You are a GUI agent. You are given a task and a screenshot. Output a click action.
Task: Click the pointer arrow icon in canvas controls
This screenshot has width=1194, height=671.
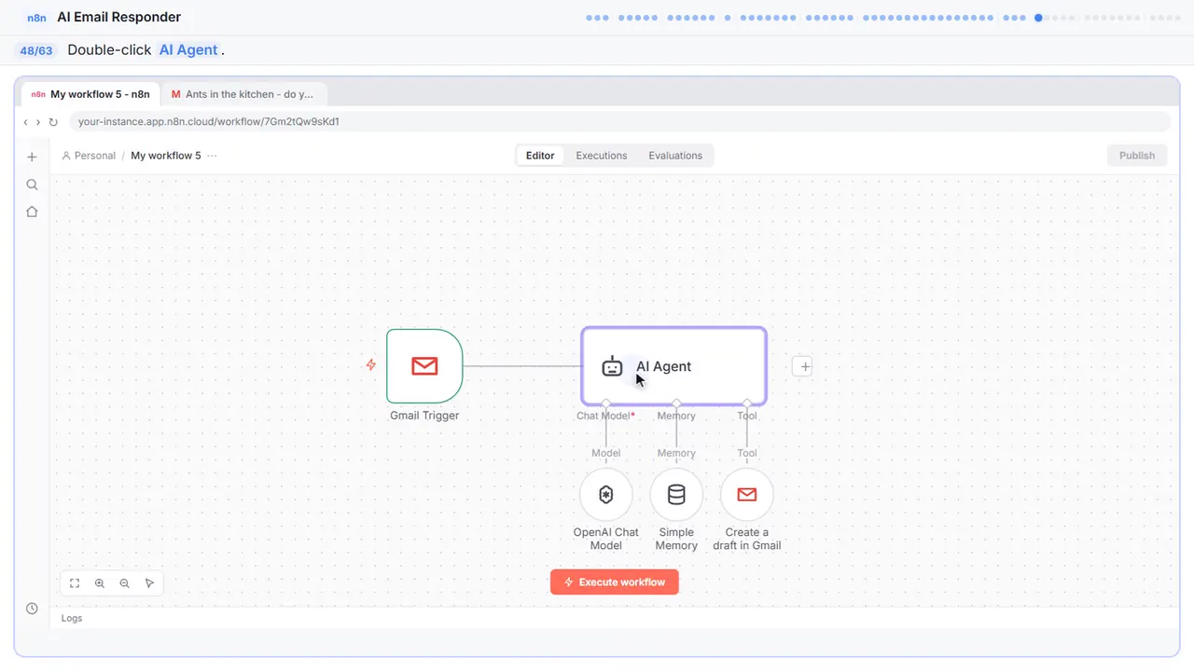[149, 583]
